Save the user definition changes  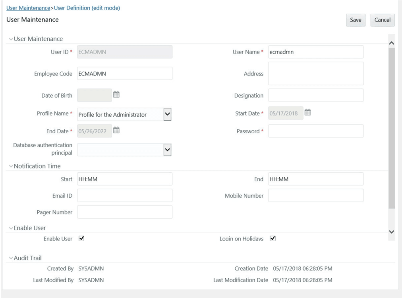[355, 20]
